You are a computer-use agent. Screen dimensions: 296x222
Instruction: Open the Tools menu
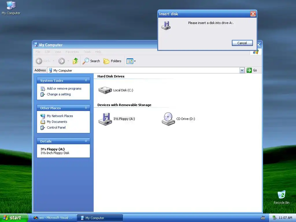point(87,52)
